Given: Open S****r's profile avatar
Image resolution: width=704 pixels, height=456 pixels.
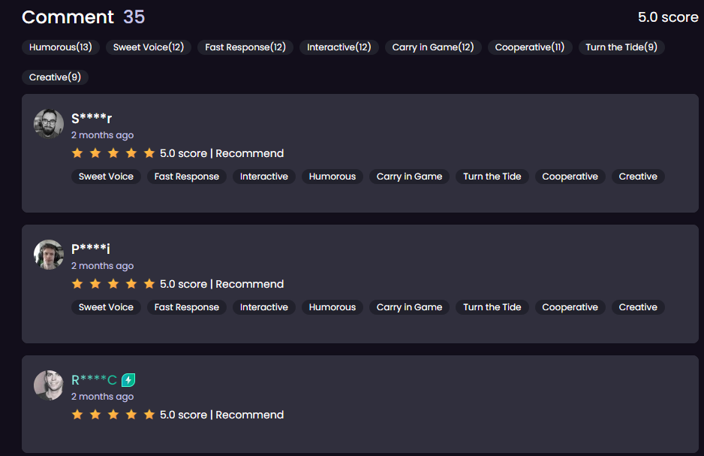Looking at the screenshot, I should pos(49,123).
